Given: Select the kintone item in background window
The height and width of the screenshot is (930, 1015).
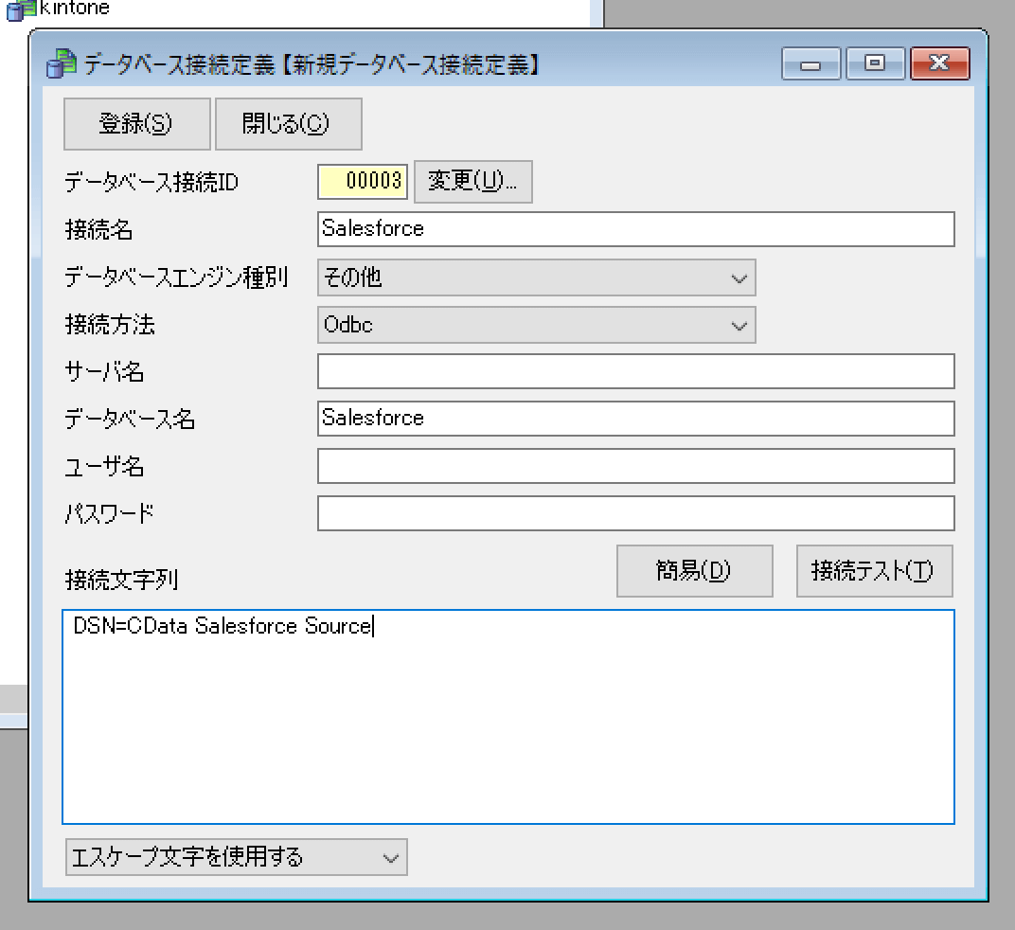Looking at the screenshot, I should pos(75,9).
